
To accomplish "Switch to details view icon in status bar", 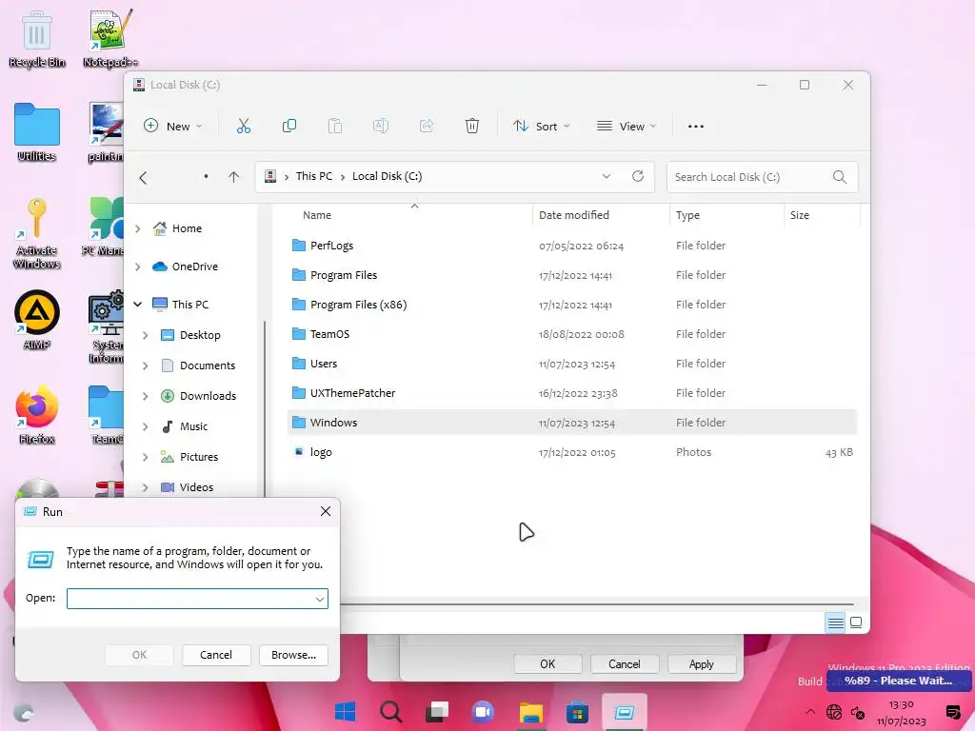I will (x=836, y=622).
